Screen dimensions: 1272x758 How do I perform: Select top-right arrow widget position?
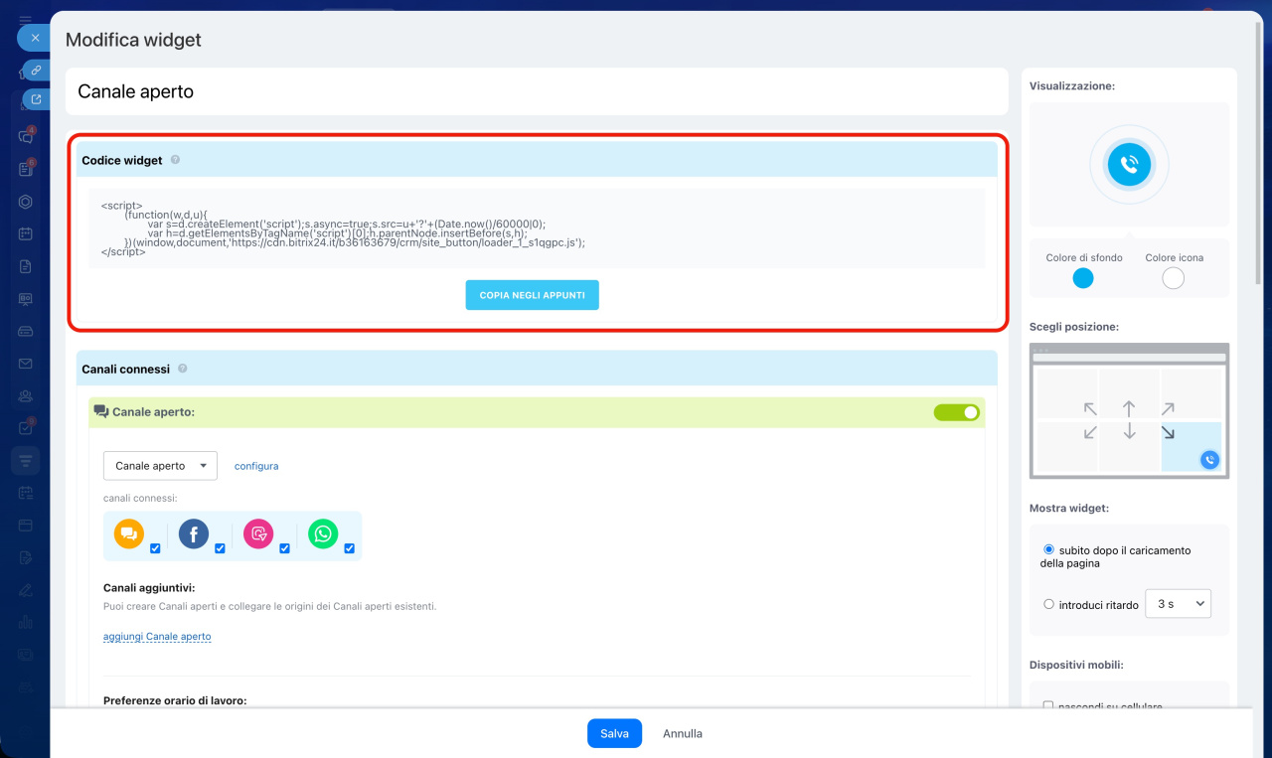[x=1168, y=408]
